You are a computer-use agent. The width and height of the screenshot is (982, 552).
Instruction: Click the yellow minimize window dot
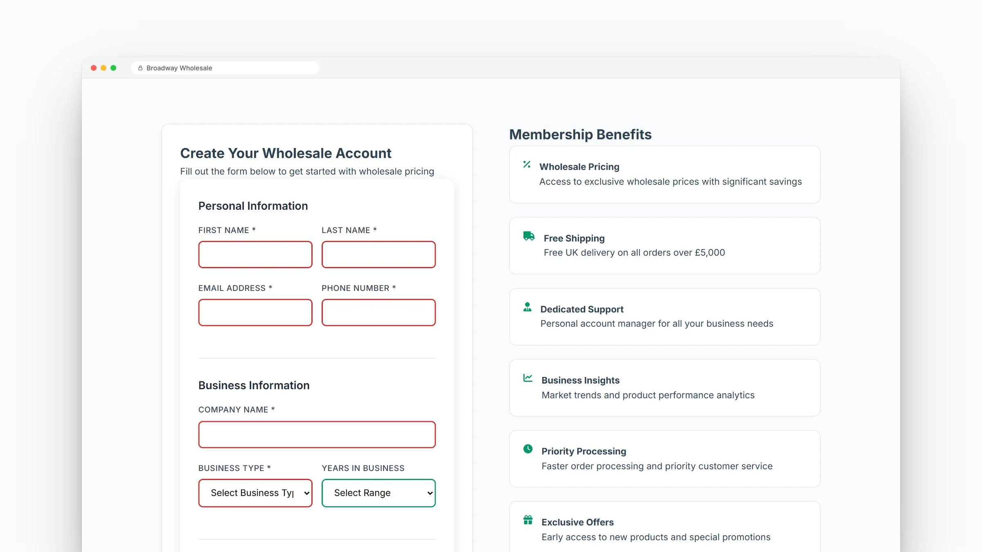click(x=104, y=68)
